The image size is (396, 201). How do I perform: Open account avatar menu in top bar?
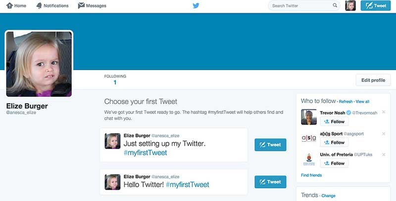(x=350, y=5)
